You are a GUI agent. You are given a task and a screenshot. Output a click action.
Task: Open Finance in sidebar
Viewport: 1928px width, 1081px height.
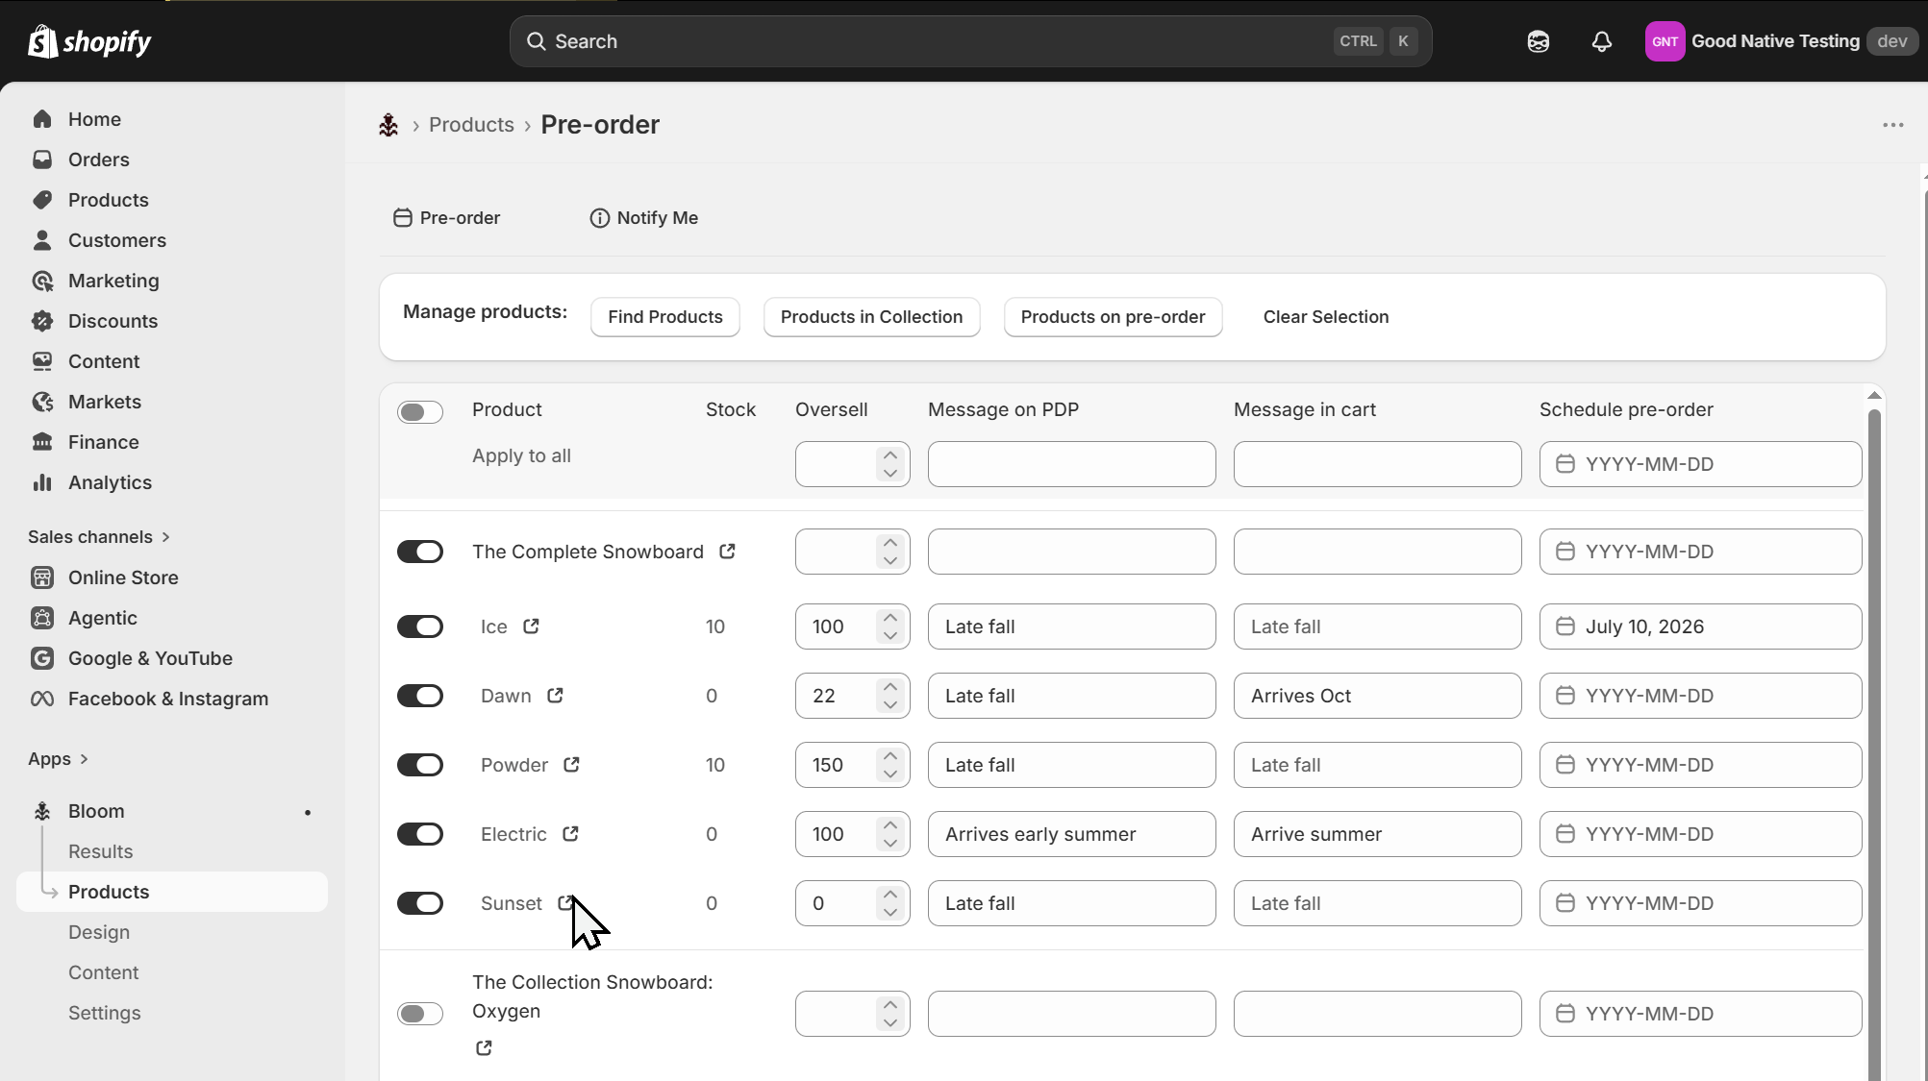[x=103, y=442]
